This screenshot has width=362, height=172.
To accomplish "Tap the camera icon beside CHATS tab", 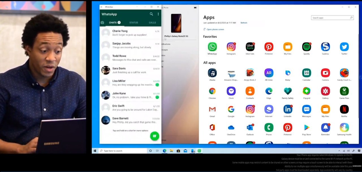I will tap(102, 23).
